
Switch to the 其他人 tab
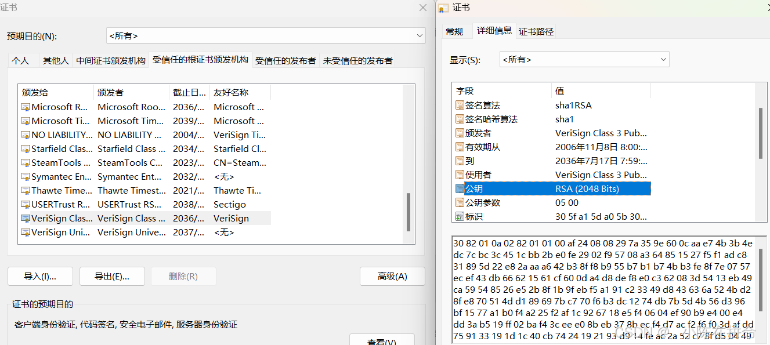pos(56,60)
